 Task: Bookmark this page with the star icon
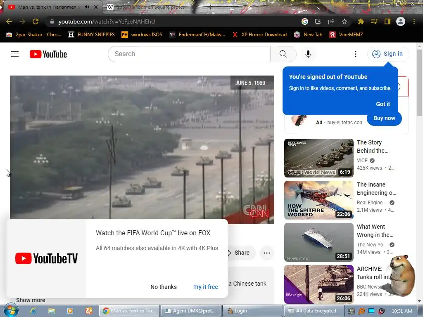point(345,21)
